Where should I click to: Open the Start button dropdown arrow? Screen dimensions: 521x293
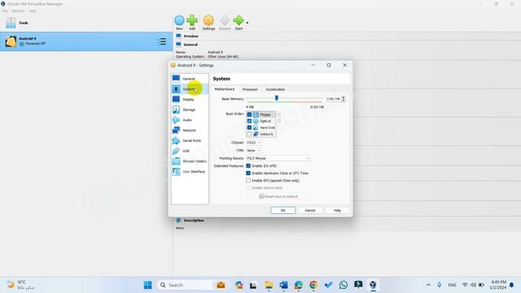click(x=247, y=23)
